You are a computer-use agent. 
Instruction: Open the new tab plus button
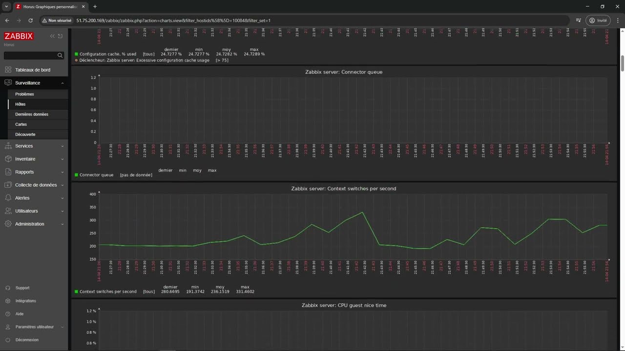95,6
